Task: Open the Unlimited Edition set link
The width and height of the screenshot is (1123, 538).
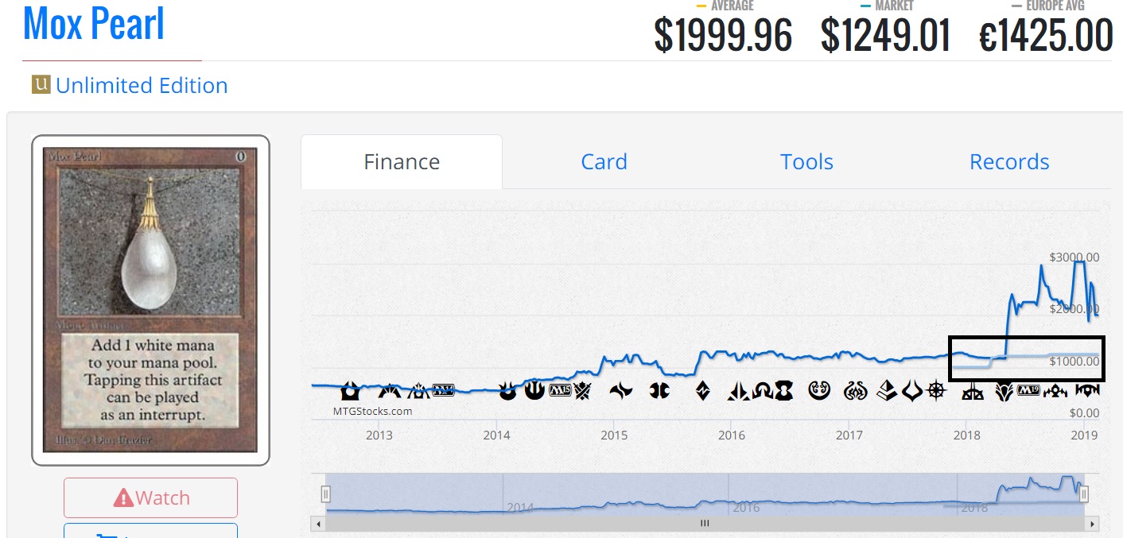Action: (142, 86)
